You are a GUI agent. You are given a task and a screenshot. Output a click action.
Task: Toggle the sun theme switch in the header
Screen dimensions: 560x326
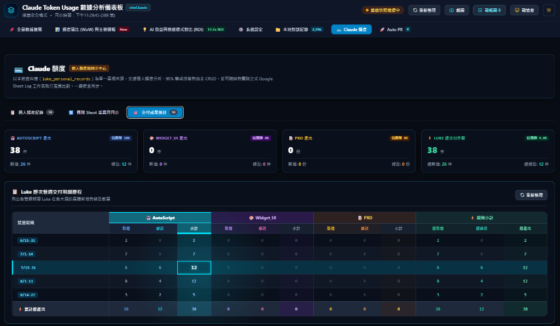549,10
